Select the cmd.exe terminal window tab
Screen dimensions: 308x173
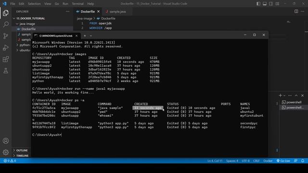point(56,36)
